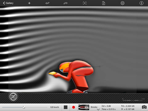Open the document export icon
The image size is (148, 111).
[x=104, y=3]
